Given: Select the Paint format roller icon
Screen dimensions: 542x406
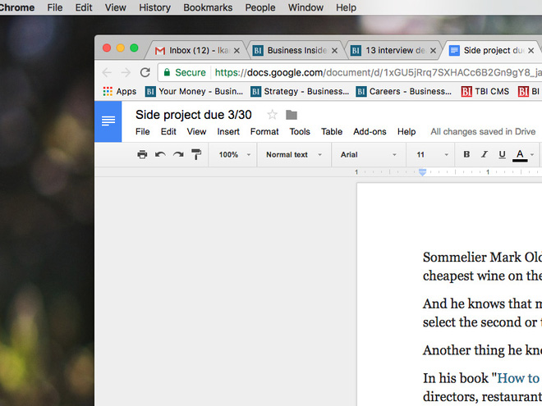Looking at the screenshot, I should [x=196, y=154].
